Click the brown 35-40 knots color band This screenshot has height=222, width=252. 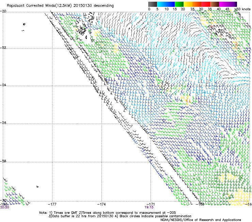pos(215,4)
